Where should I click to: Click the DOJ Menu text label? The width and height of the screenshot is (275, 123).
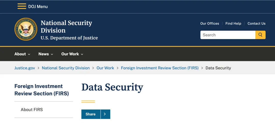[38, 6]
